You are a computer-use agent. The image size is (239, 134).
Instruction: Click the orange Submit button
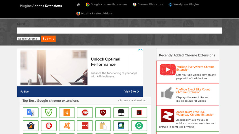[48, 39]
